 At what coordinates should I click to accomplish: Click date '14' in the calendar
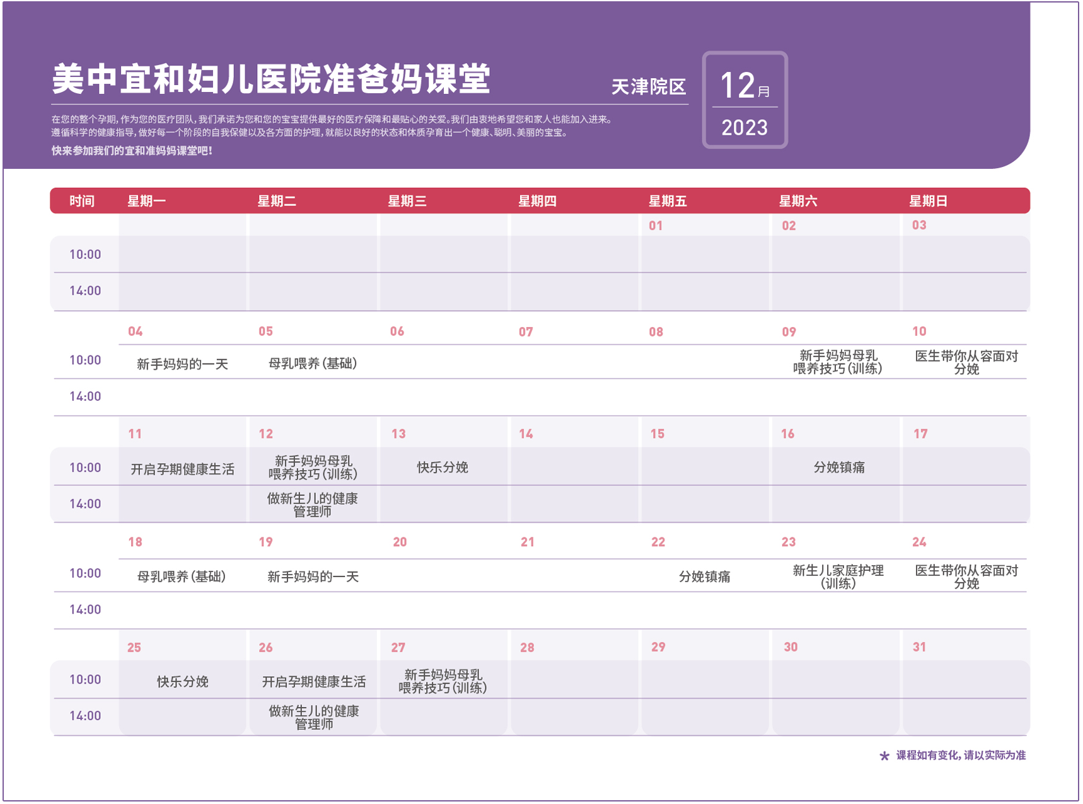point(526,434)
